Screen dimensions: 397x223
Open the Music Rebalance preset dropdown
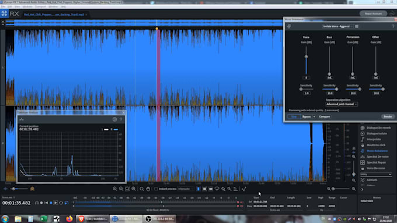click(337, 26)
